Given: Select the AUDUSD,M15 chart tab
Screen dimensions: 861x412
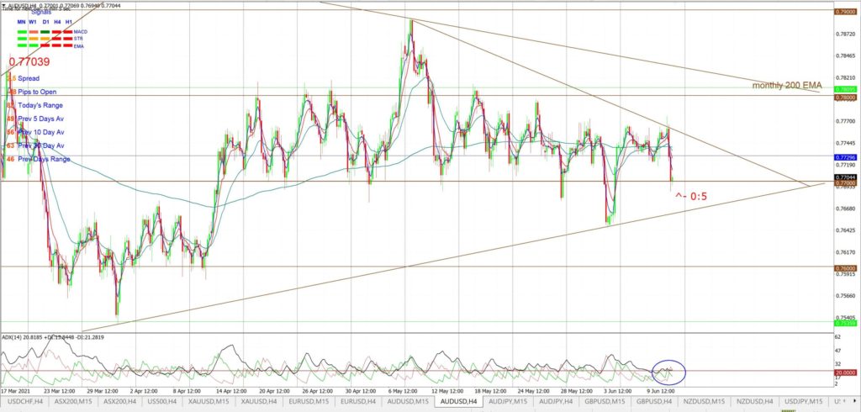Looking at the screenshot, I should (x=407, y=402).
